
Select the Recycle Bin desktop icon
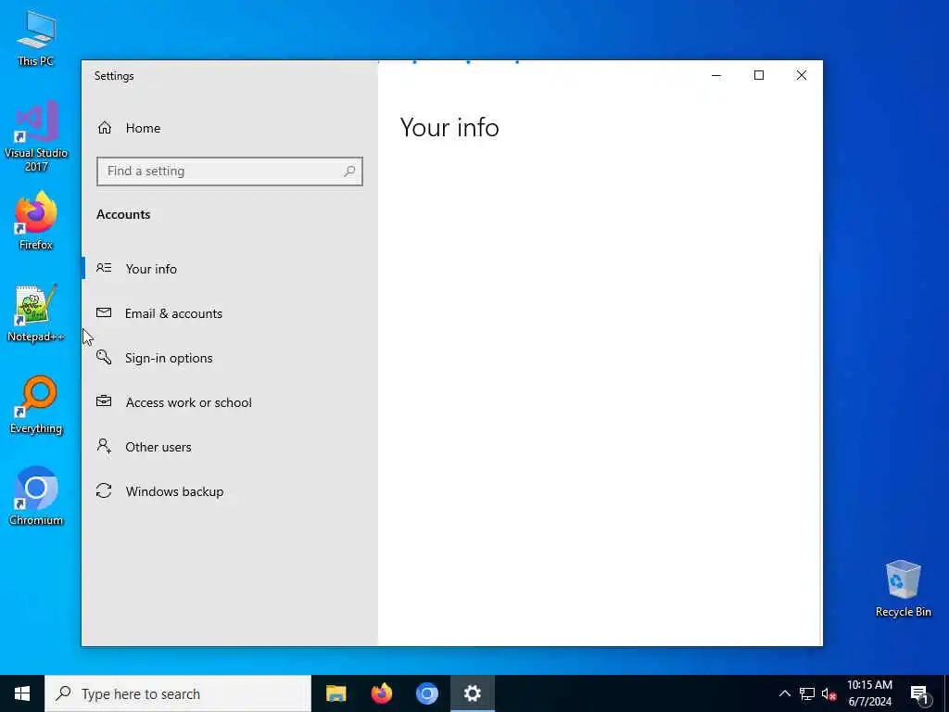(x=903, y=589)
